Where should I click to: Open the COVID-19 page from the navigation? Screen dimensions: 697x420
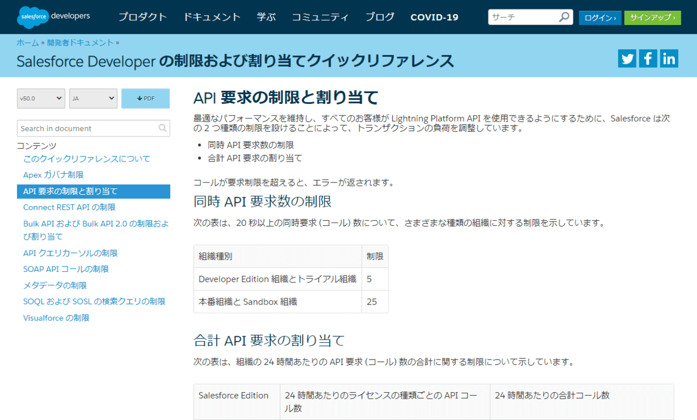pos(434,17)
